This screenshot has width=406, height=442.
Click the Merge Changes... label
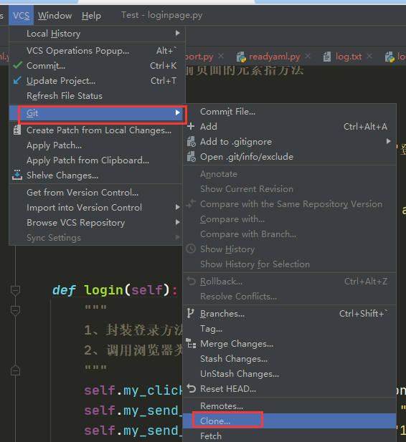(x=237, y=344)
